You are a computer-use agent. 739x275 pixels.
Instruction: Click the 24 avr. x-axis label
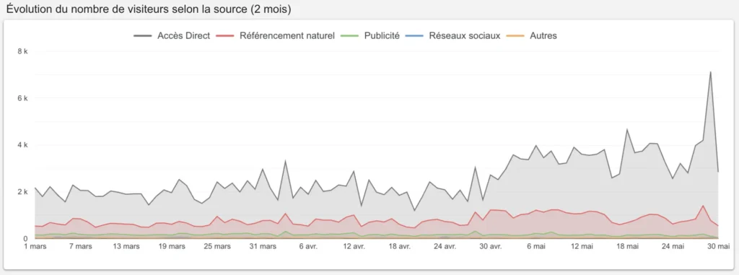pyautogui.click(x=445, y=246)
